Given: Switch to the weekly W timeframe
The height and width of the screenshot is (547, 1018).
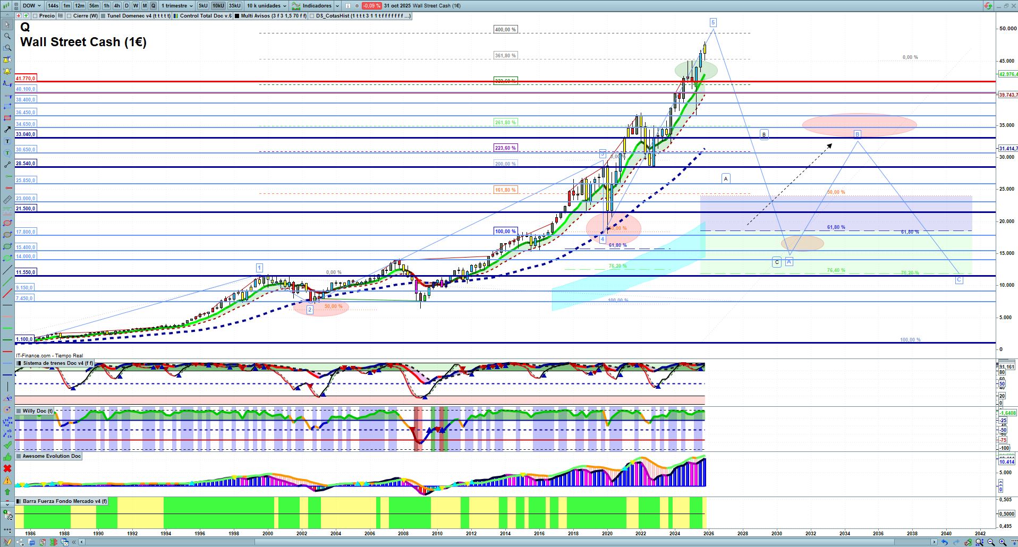Looking at the screenshot, I should [x=135, y=6].
